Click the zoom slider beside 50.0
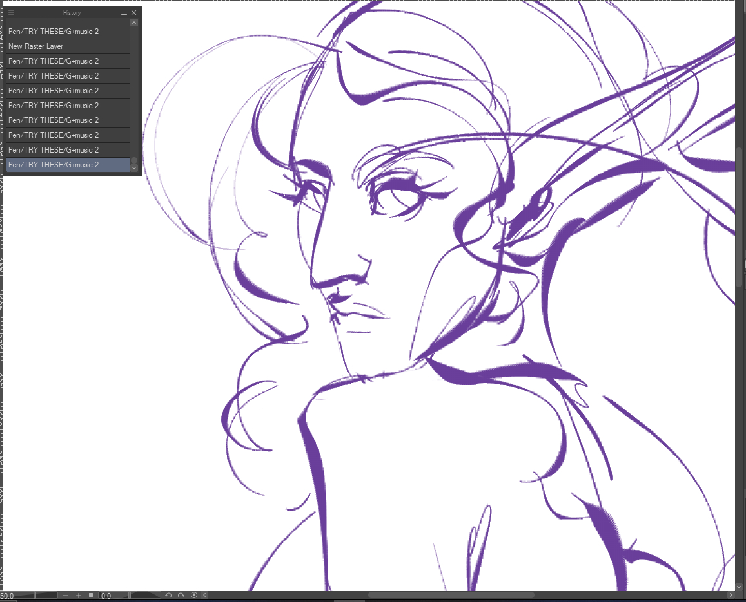This screenshot has width=746, height=602. click(45, 596)
